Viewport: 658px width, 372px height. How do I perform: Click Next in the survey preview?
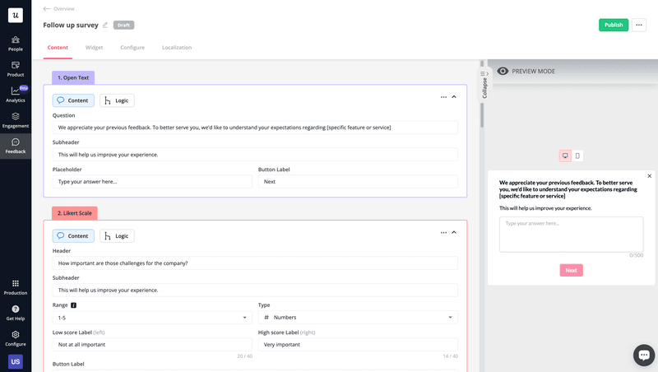click(x=571, y=271)
